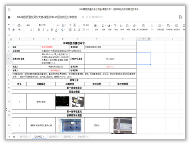
Task: Open the data validation tool
Action: 128,27
